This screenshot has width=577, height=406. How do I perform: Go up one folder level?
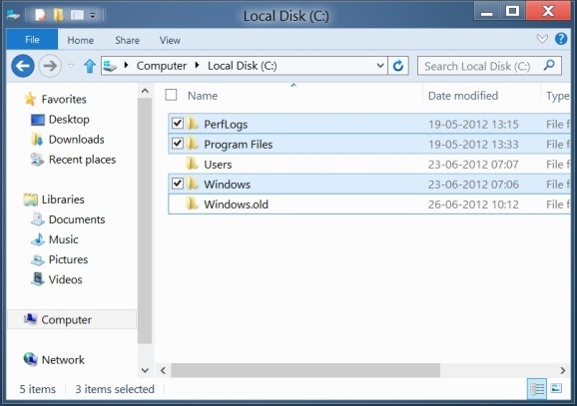[90, 66]
